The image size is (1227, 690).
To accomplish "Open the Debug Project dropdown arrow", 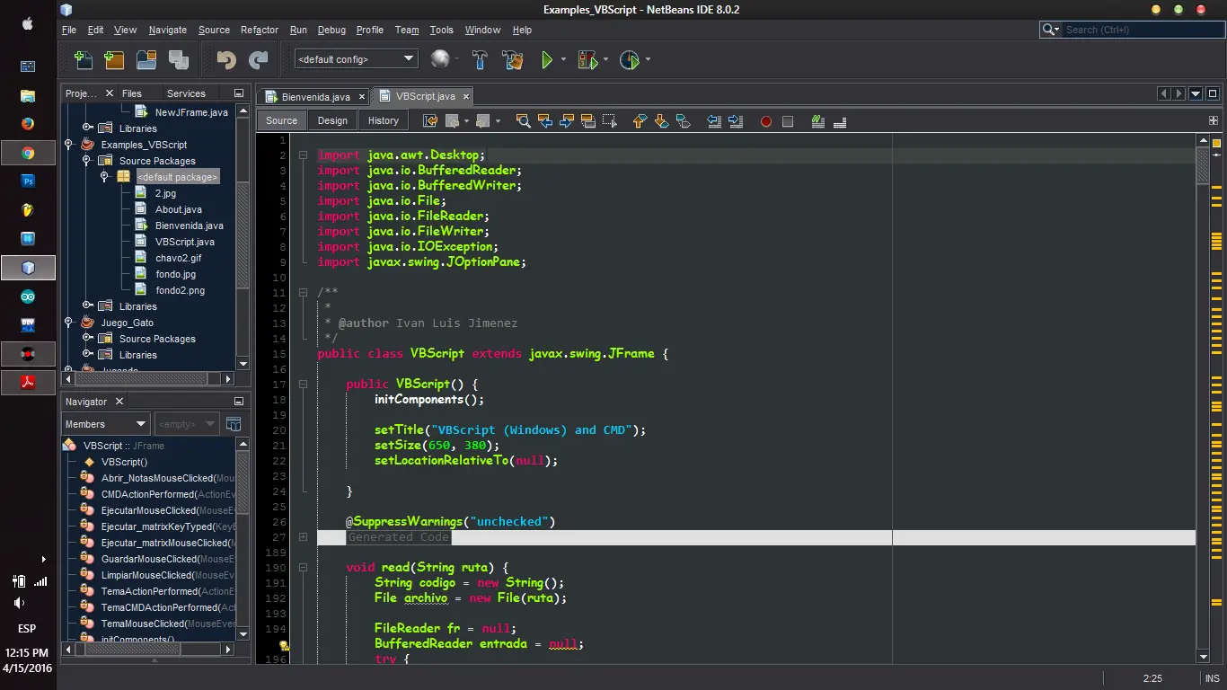I will click(x=605, y=60).
